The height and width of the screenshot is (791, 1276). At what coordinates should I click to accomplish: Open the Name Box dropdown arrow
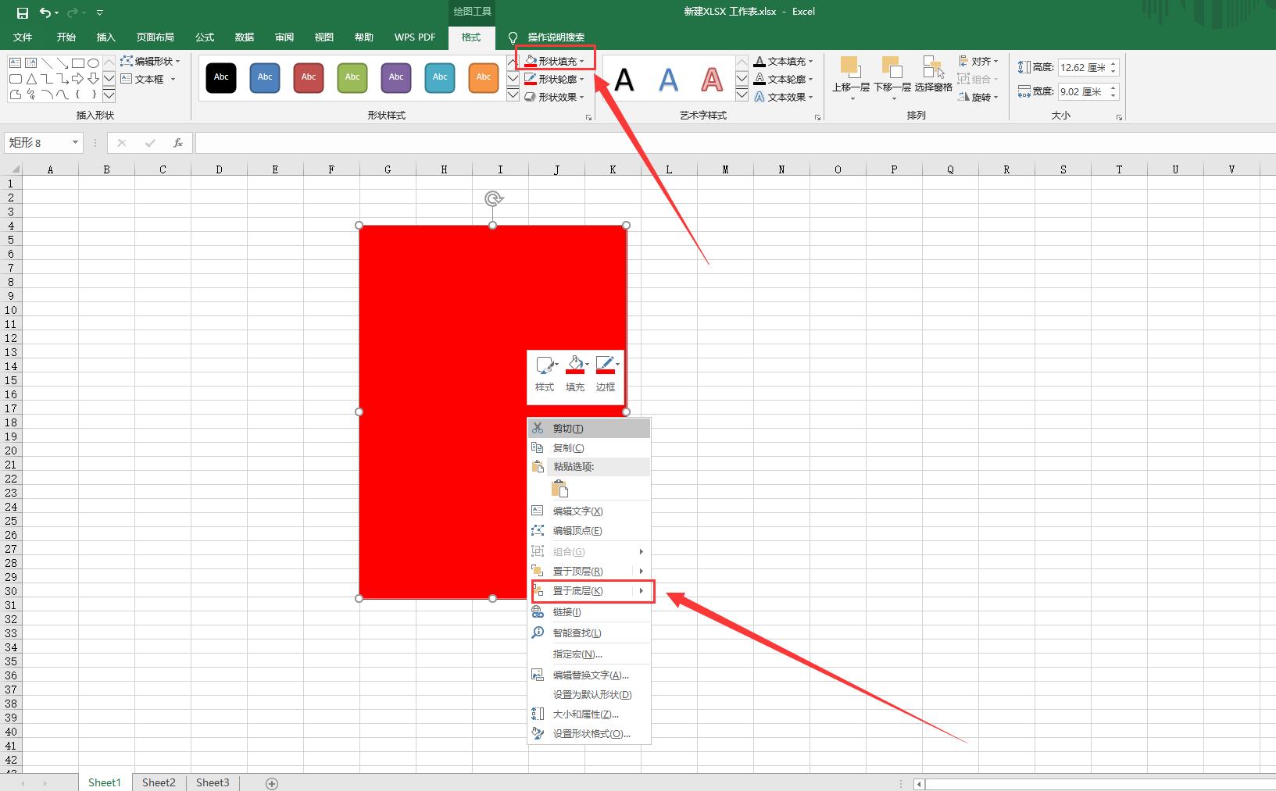pyautogui.click(x=75, y=142)
